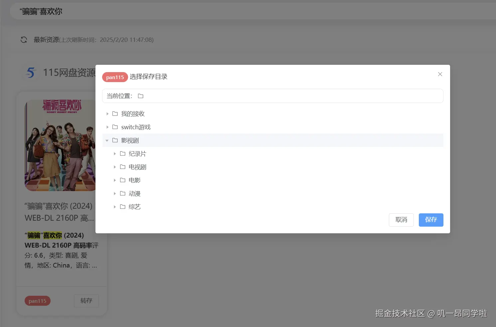Close the 选择保存目录 dialog with the X
The width and height of the screenshot is (496, 327).
[x=440, y=74]
